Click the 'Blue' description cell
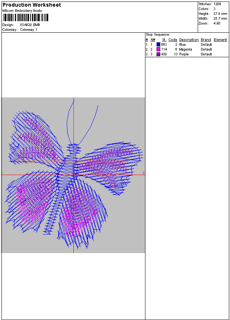 tap(182, 45)
